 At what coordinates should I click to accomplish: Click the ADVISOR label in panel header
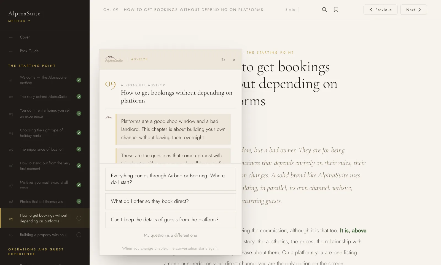(x=139, y=59)
